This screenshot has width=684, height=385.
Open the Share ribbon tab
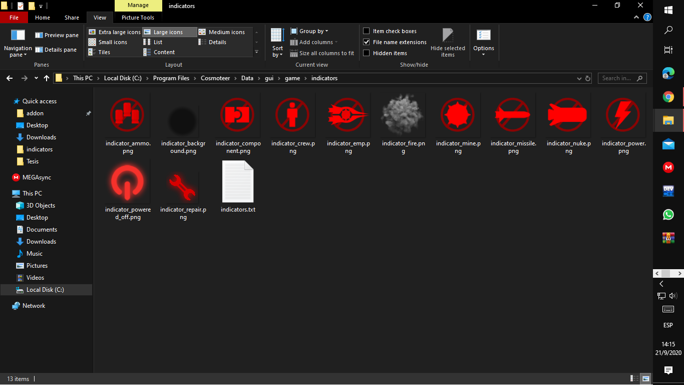coord(72,18)
